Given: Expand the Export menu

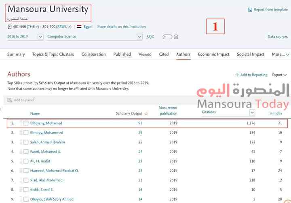Looking at the screenshot, I should coord(279,75).
